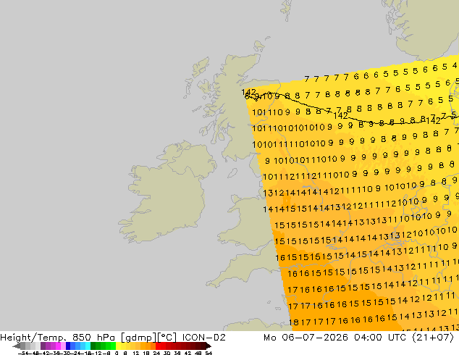Click the time "04:00 UTC"

point(380,338)
